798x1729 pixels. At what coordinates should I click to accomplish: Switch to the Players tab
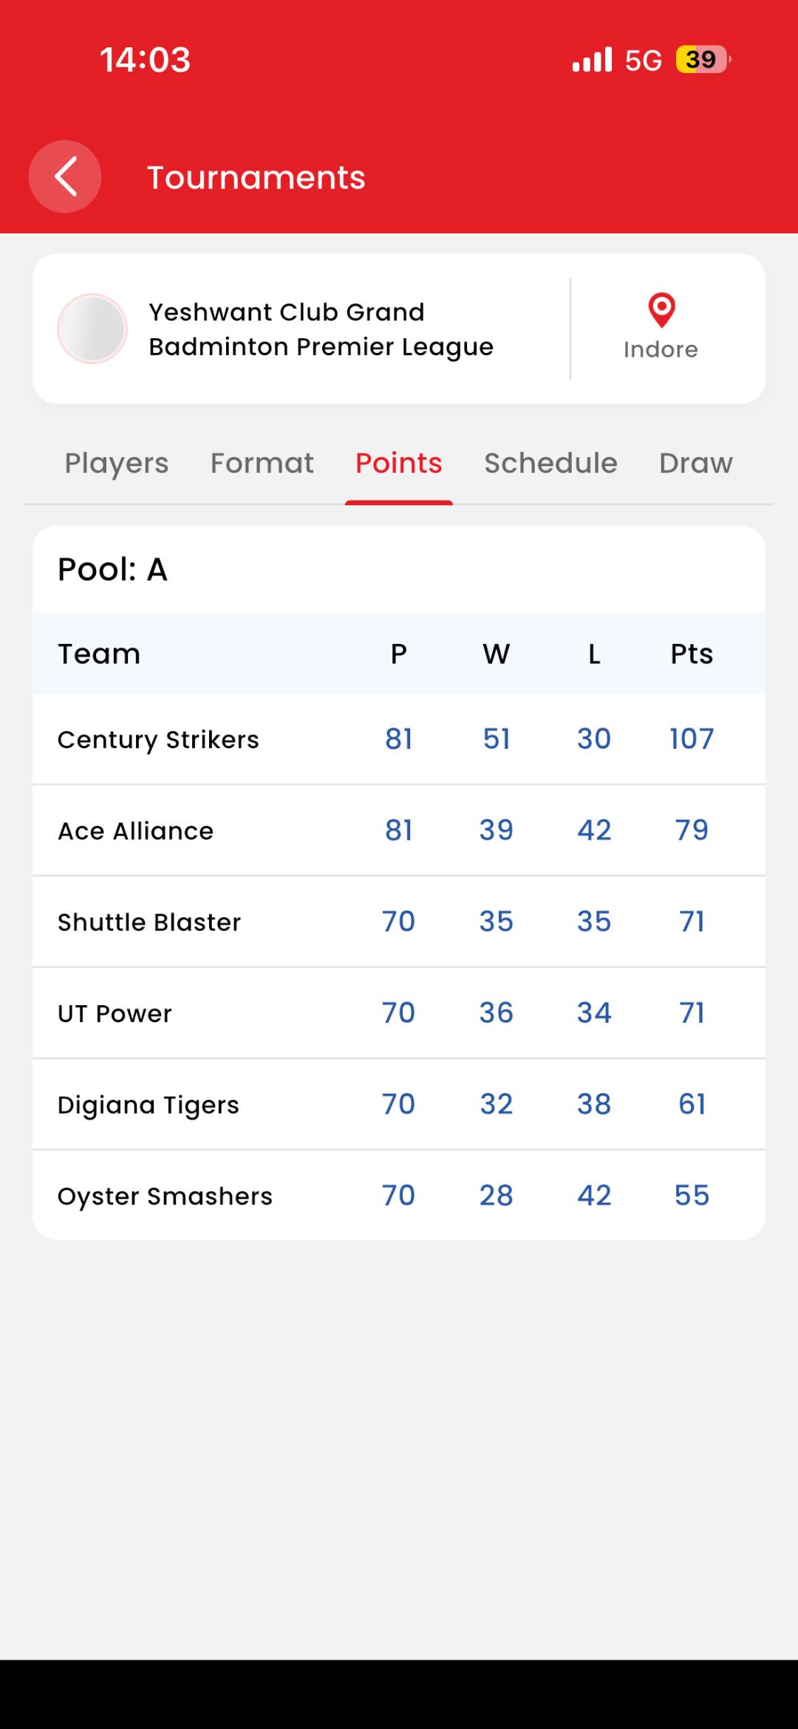(117, 463)
